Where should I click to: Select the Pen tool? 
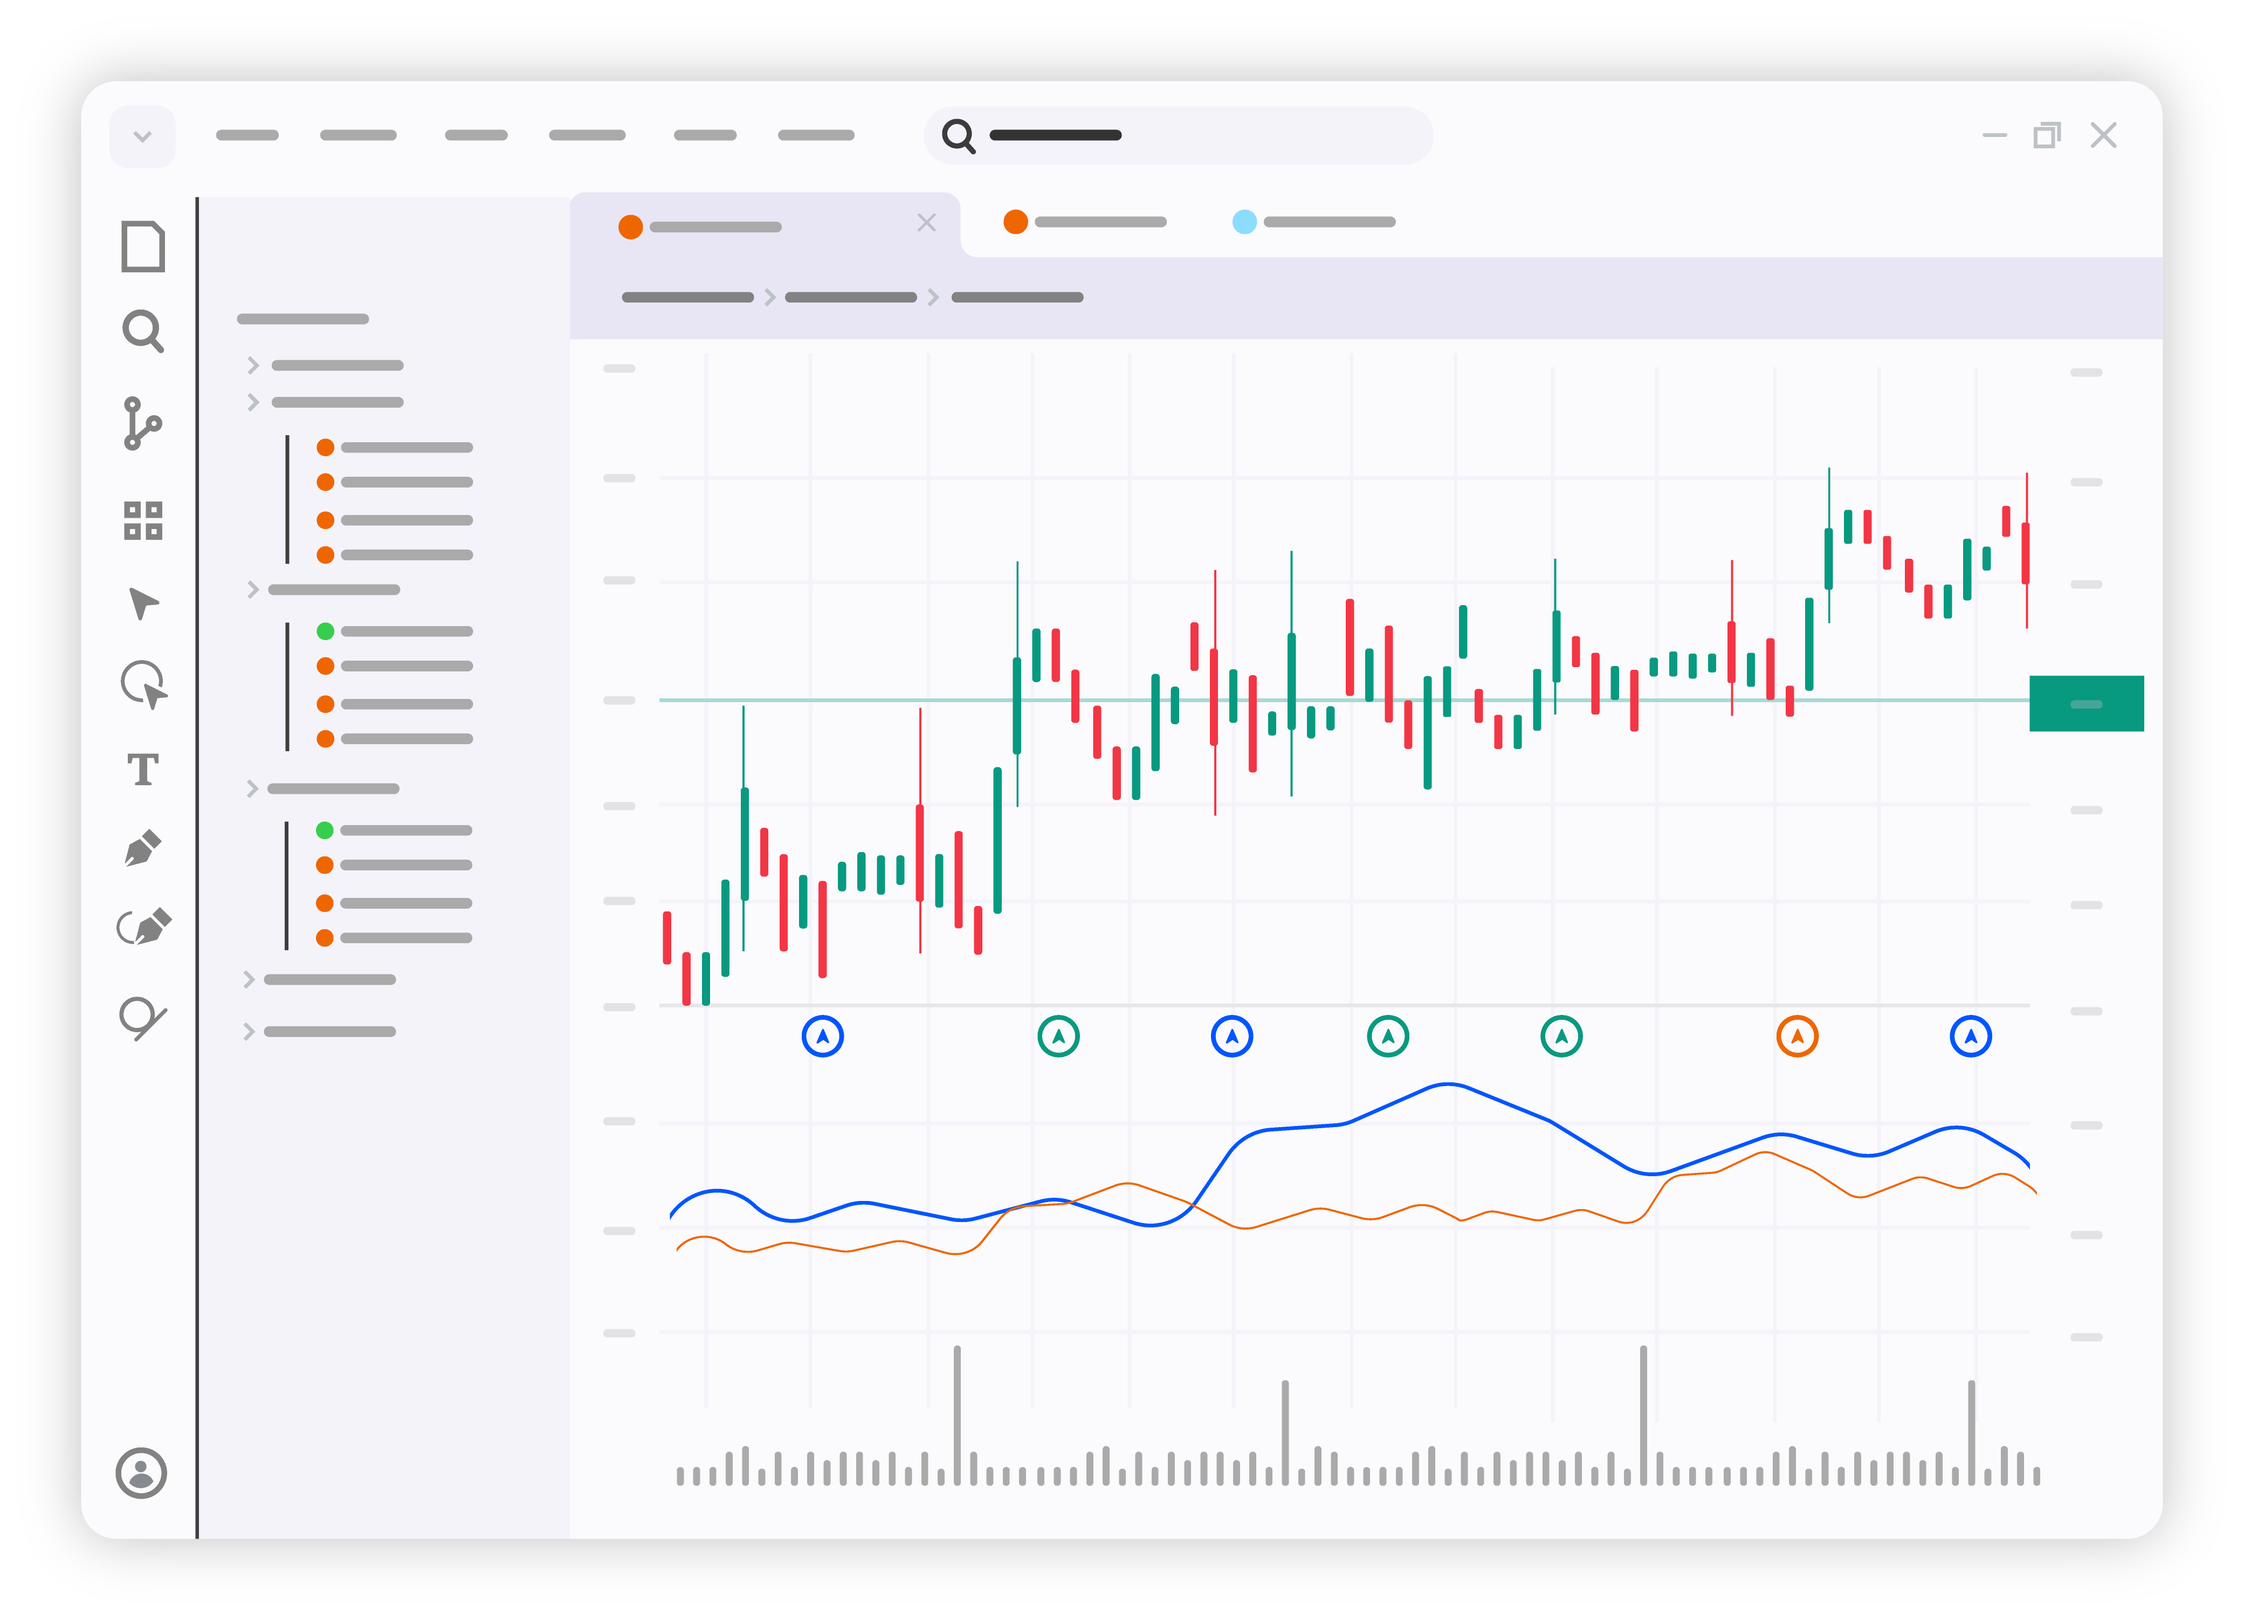(x=142, y=848)
